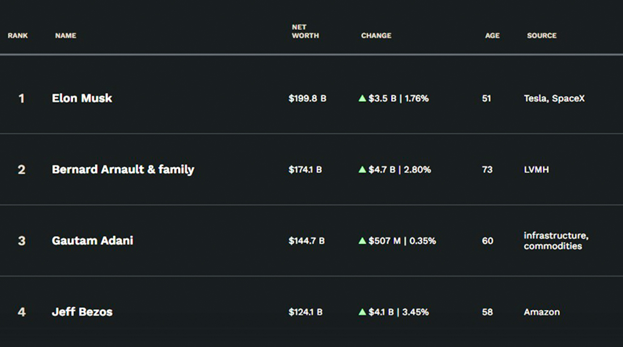The height and width of the screenshot is (347, 623).
Task: Click the infrastructure, commodities source text
Action: [556, 240]
